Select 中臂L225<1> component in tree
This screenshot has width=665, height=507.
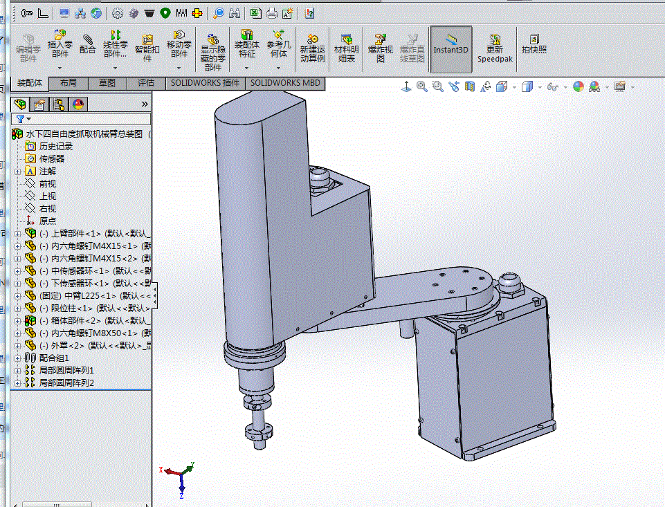pos(87,295)
